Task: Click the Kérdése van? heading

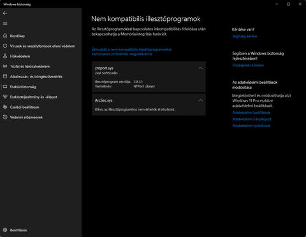Action: (x=243, y=29)
